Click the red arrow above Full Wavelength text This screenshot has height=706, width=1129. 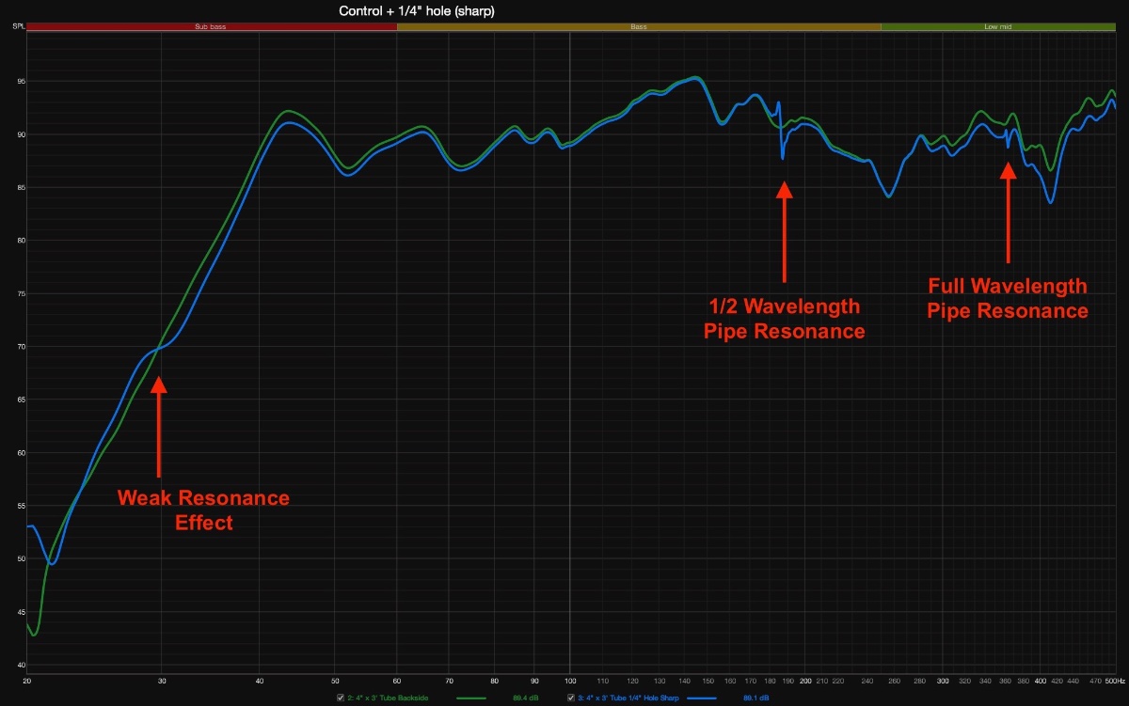click(1008, 212)
